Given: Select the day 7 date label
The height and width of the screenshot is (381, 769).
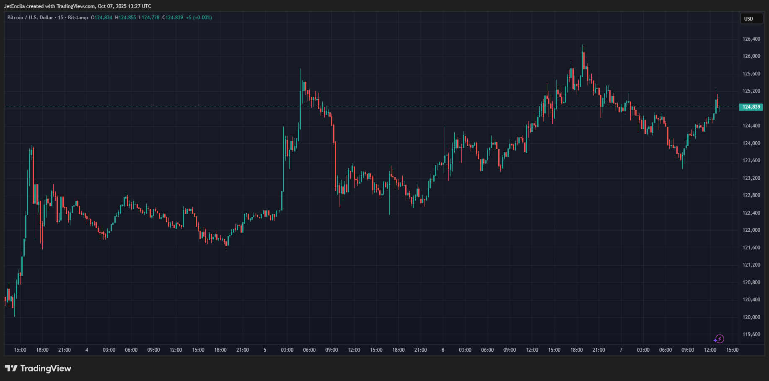Looking at the screenshot, I should point(621,350).
